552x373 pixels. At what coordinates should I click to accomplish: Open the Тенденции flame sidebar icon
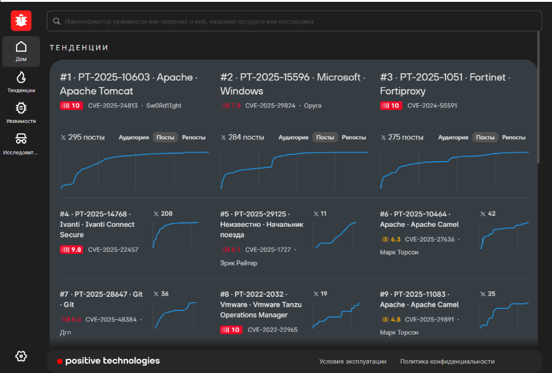tap(21, 82)
